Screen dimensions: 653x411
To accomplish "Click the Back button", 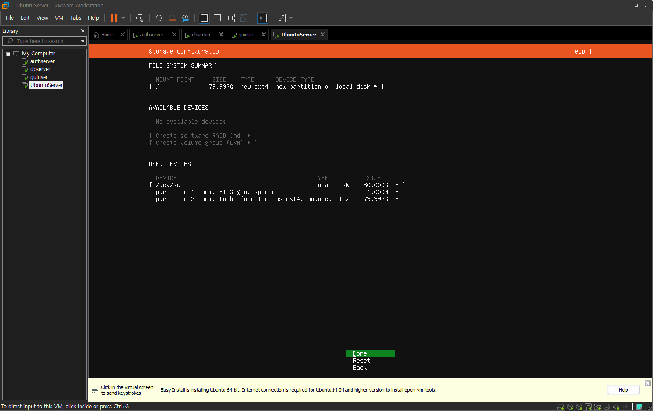I will click(370, 368).
